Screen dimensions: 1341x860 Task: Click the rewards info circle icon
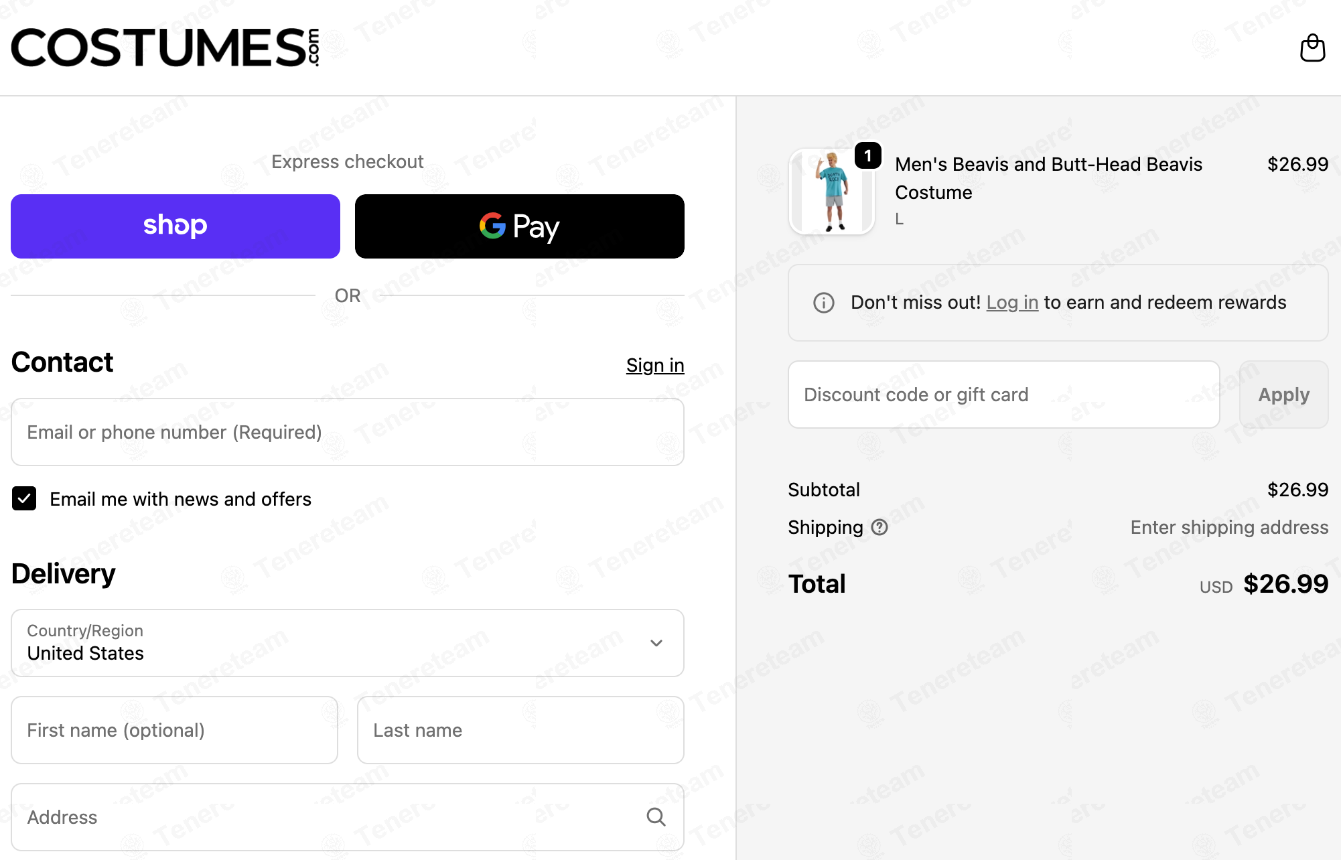tap(824, 303)
